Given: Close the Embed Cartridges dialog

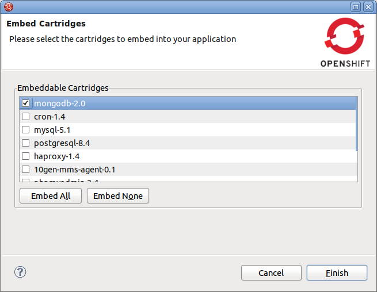Looking at the screenshot, I should pyautogui.click(x=368, y=7).
